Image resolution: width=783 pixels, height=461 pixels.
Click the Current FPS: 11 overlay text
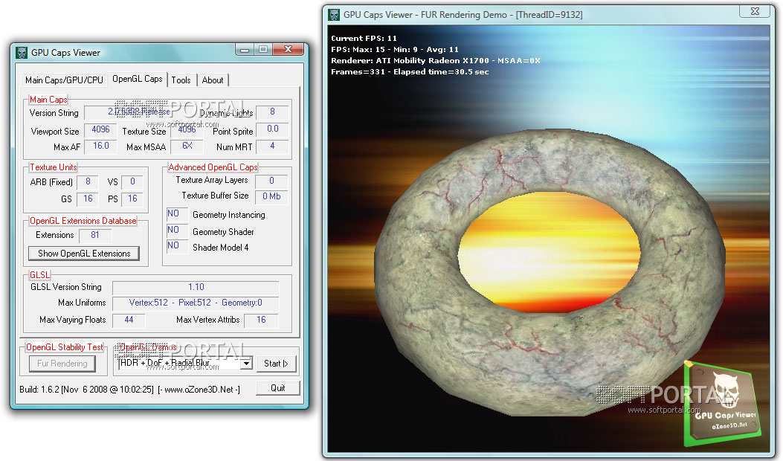pos(364,39)
